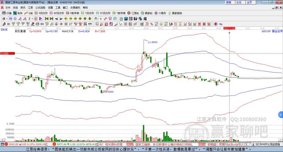This screenshot has height=152, width=283.
Task: Jump to first bar with skip-start arrow
Action: click(47, 19)
